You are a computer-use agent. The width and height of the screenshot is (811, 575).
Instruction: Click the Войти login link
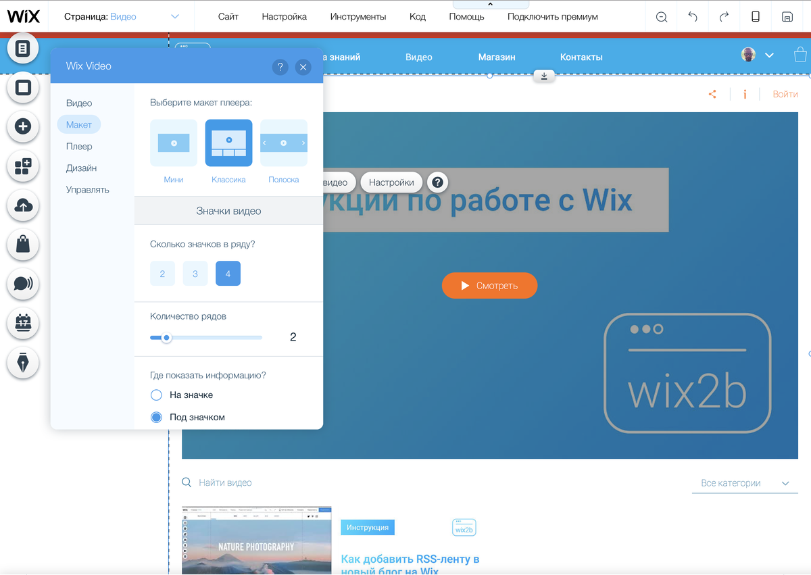pyautogui.click(x=785, y=95)
